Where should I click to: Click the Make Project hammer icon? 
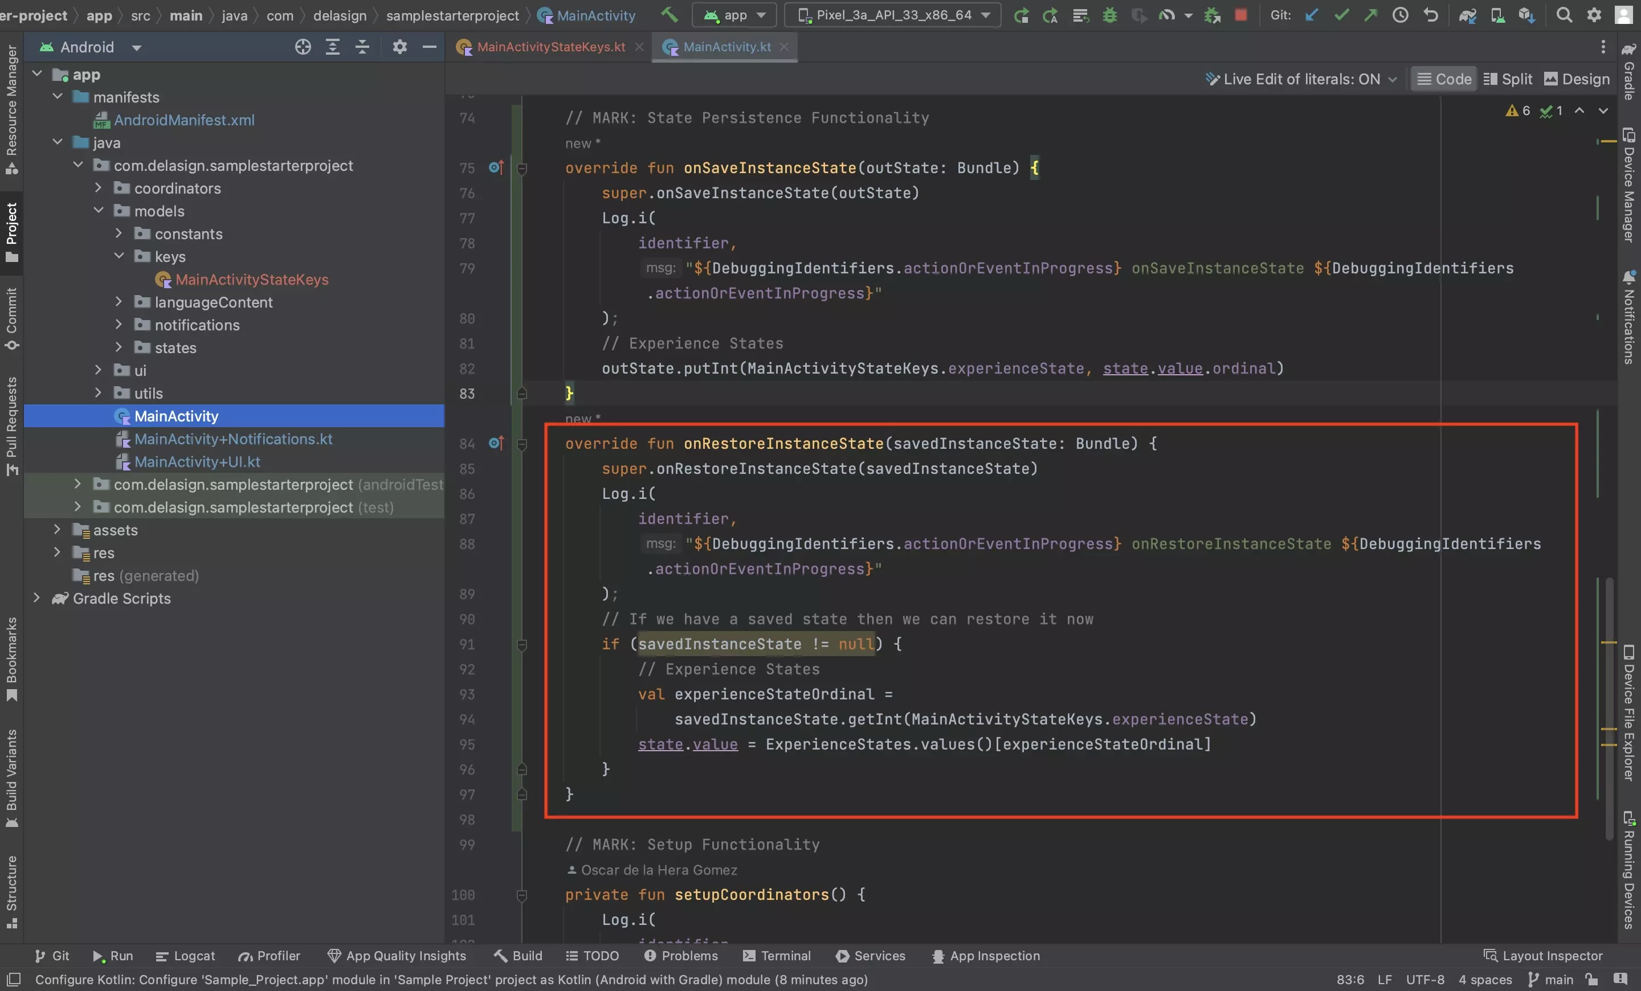pos(669,15)
